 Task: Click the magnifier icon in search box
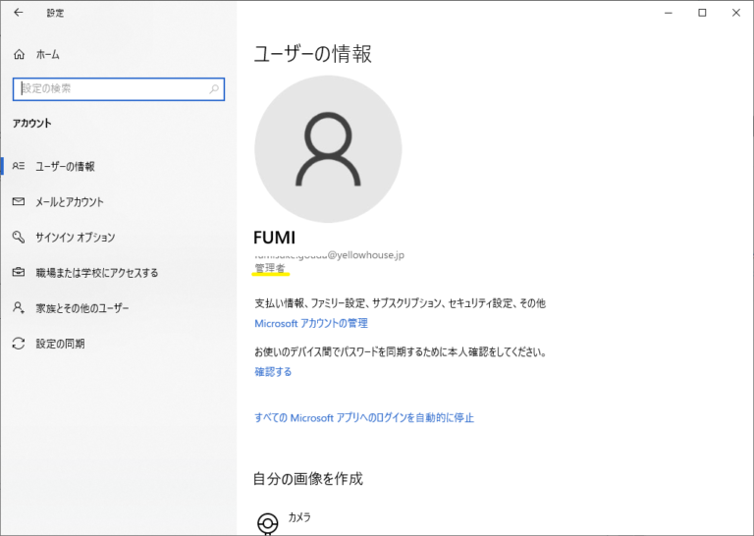(214, 88)
